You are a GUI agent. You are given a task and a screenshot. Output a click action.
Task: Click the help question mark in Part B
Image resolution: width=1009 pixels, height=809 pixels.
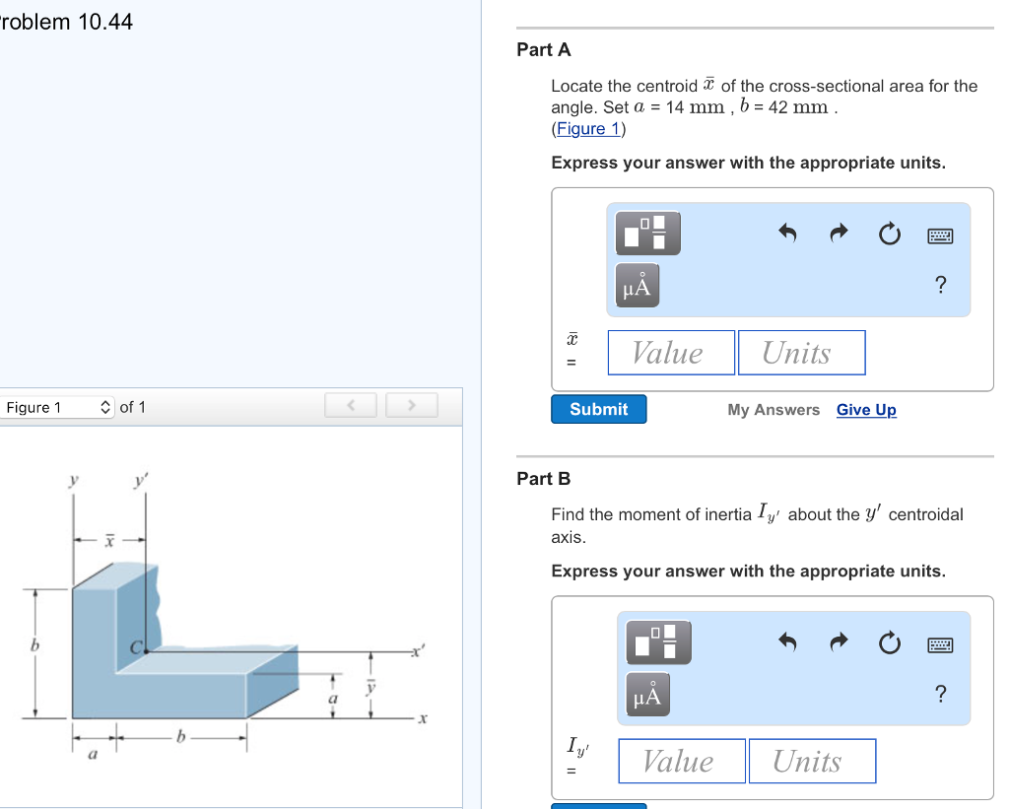[940, 694]
